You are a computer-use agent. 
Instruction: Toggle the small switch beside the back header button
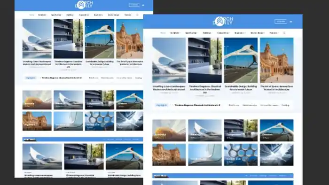pyautogui.click(x=143, y=5)
